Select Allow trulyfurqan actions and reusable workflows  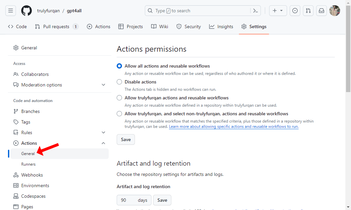pos(119,98)
